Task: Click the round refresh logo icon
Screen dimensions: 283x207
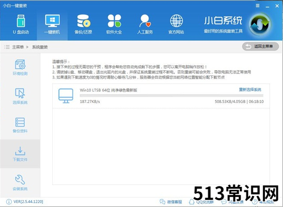Action: point(260,24)
